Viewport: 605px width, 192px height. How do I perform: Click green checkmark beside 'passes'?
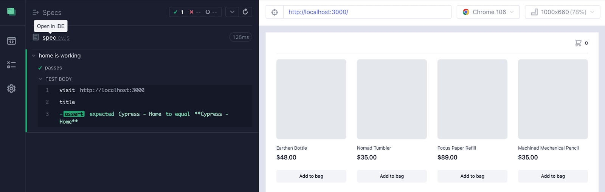(40, 68)
